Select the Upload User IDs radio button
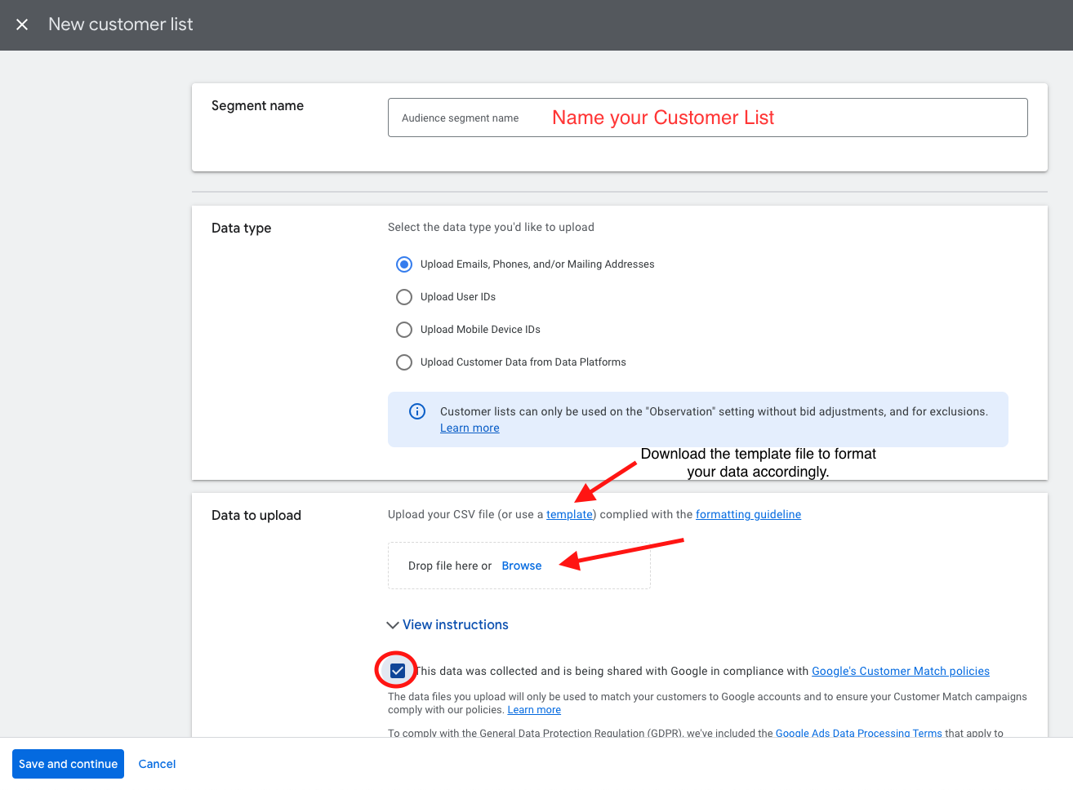The height and width of the screenshot is (790, 1073). (404, 297)
